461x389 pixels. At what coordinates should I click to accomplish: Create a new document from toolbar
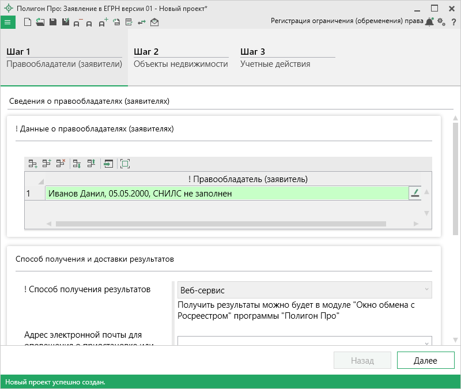pyautogui.click(x=27, y=22)
